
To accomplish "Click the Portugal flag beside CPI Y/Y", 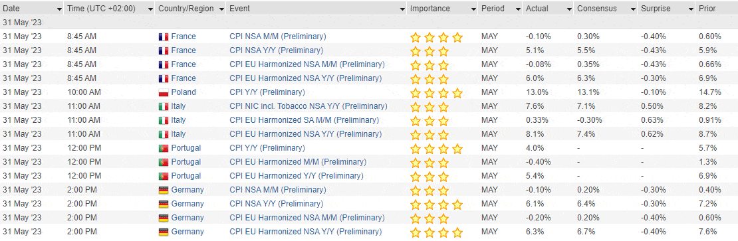I will point(164,149).
